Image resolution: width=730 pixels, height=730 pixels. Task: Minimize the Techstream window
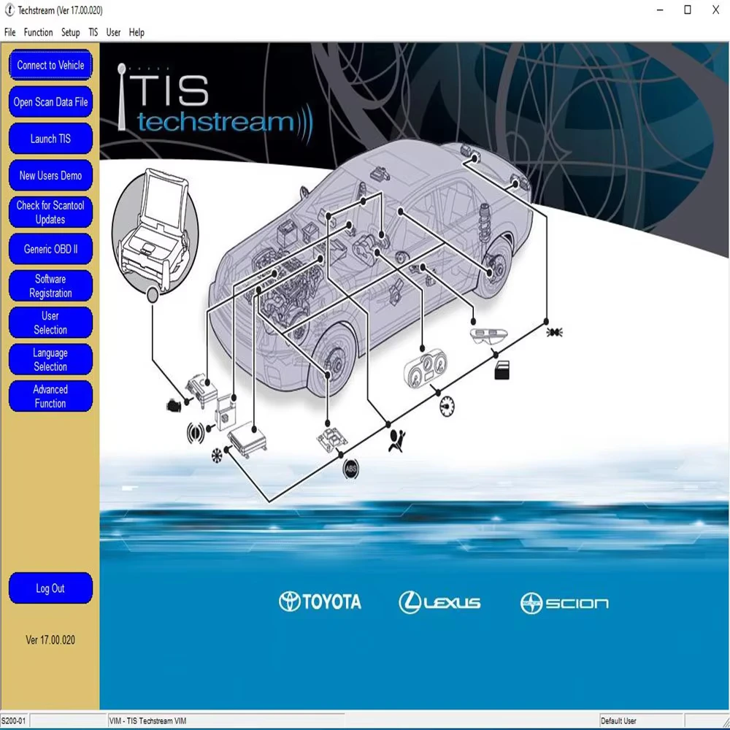[660, 9]
